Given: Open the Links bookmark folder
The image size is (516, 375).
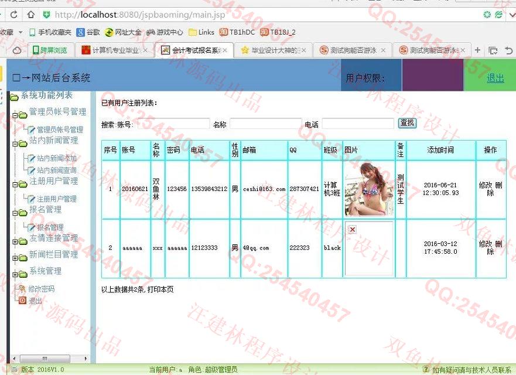Looking at the screenshot, I should [x=201, y=32].
